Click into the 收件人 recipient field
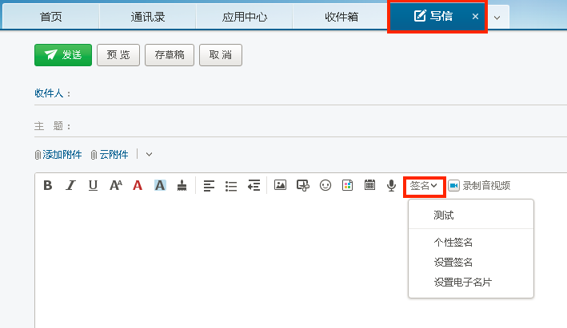Image resolution: width=567 pixels, height=328 pixels. click(312, 93)
